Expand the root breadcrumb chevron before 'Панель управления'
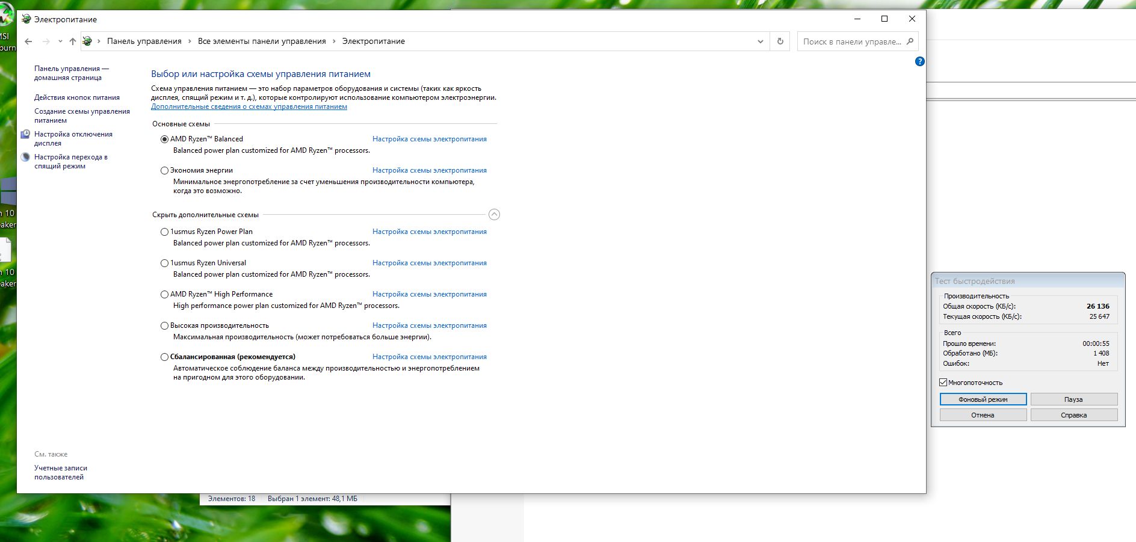This screenshot has height=542, width=1136. (x=99, y=42)
